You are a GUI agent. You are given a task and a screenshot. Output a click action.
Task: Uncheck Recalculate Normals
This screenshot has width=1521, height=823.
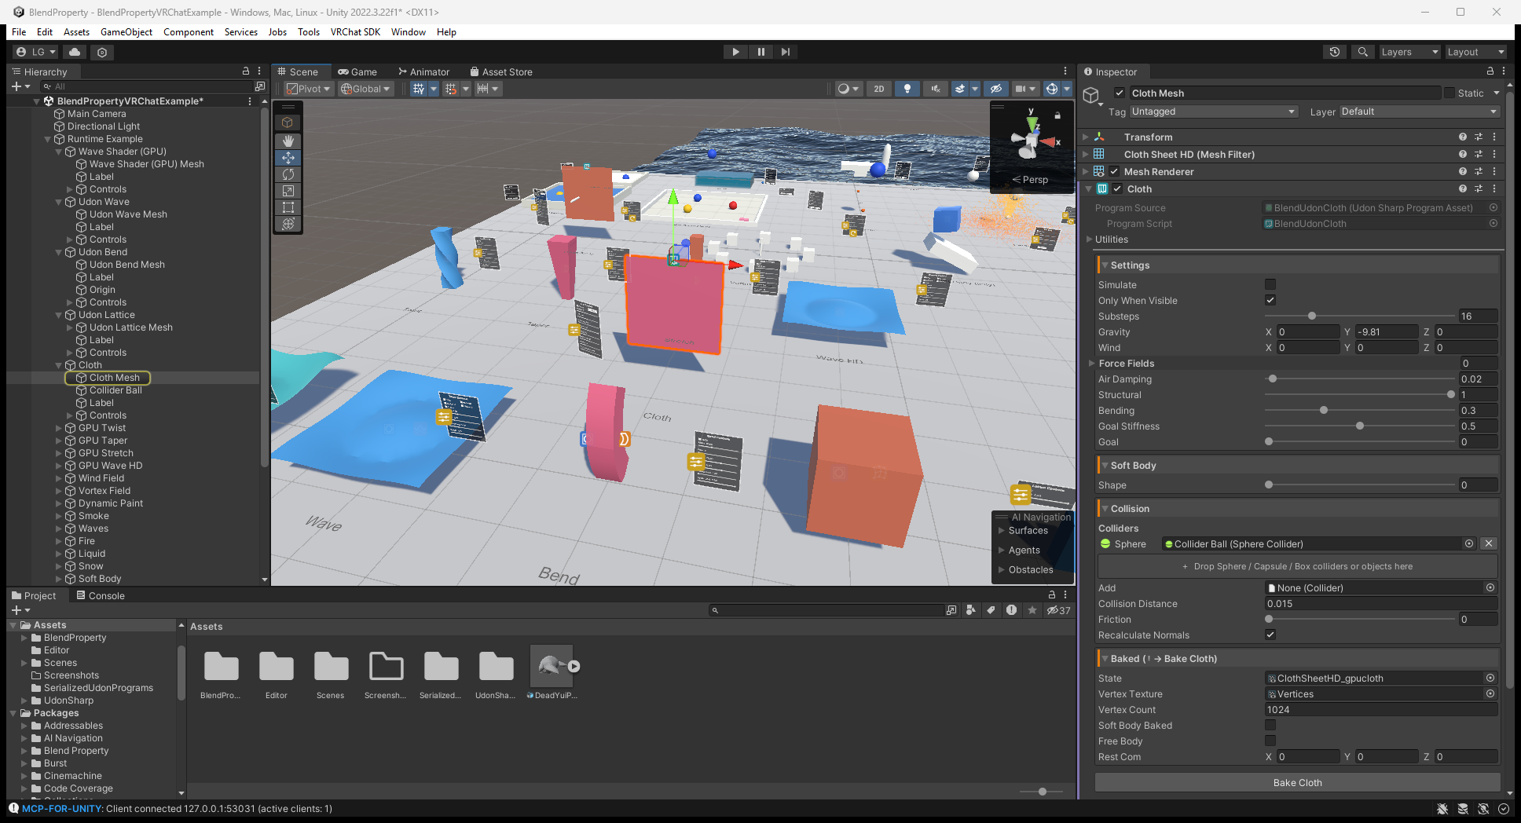coord(1270,635)
